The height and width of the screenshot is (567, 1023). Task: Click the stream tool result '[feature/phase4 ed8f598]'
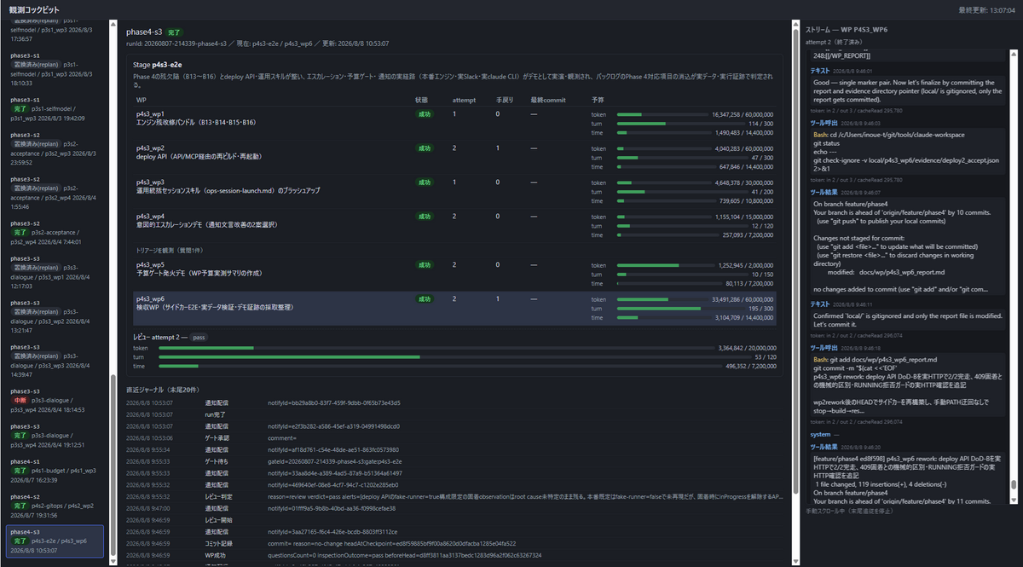(906, 477)
